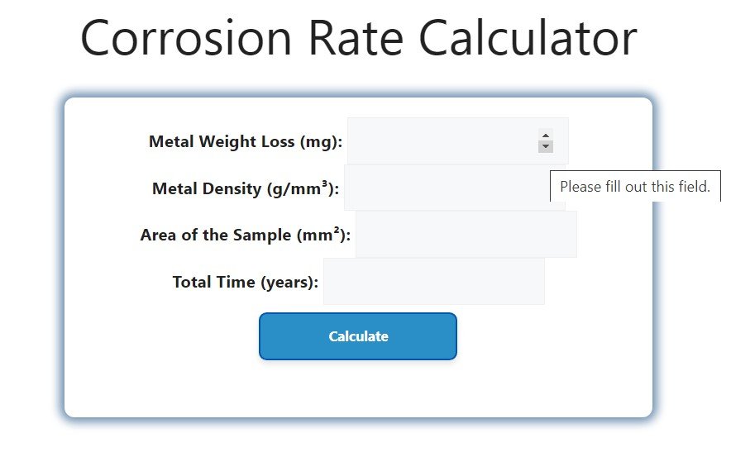This screenshot has width=750, height=452.
Task: Click the "Area of the Sample (mm²):" label
Action: (x=245, y=235)
